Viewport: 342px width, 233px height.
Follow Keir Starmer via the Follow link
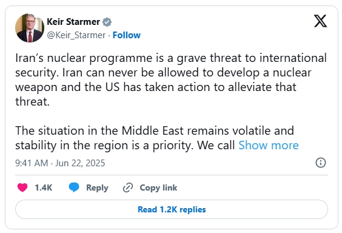(x=127, y=35)
